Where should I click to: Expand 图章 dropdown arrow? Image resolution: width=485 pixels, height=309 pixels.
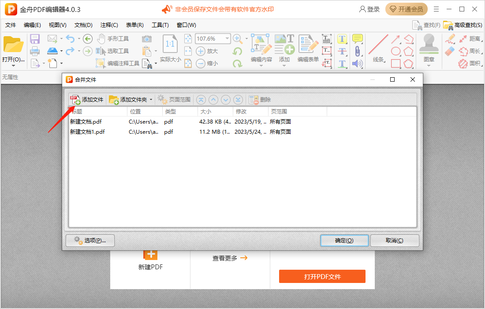[x=429, y=66]
